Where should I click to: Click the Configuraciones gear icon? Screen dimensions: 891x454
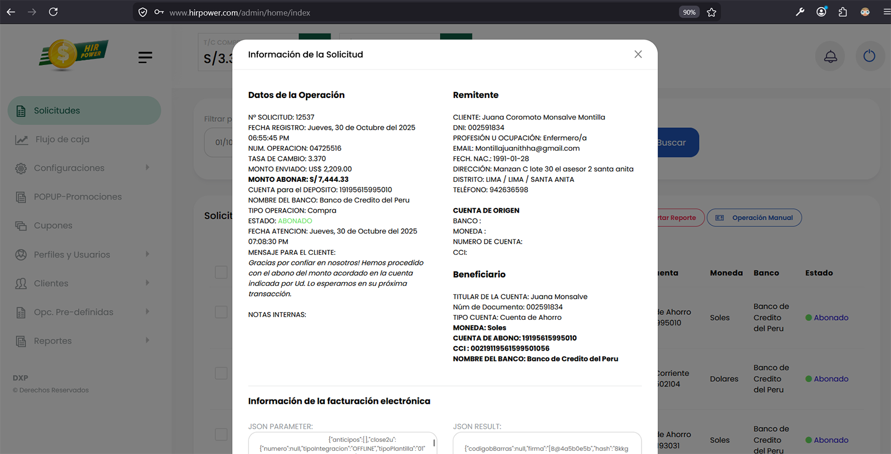21,168
